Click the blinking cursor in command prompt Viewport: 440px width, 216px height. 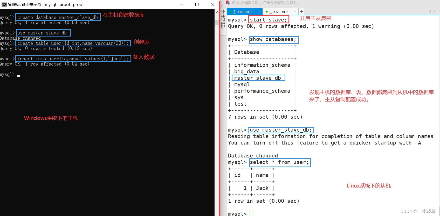point(19,76)
